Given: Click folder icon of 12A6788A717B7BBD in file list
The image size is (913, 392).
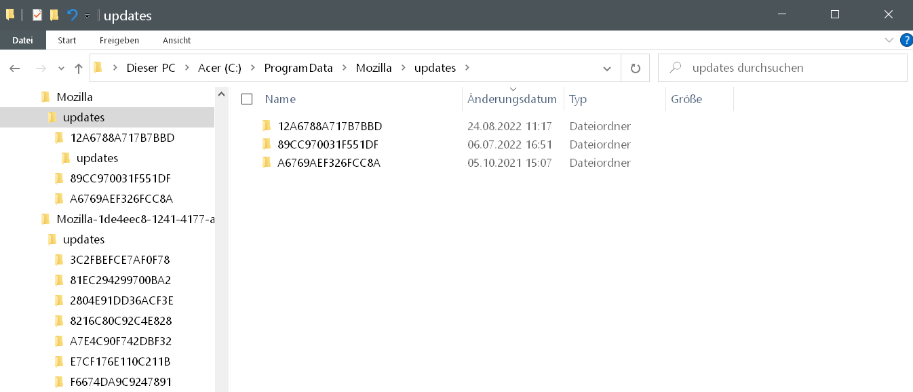Looking at the screenshot, I should pos(267,126).
